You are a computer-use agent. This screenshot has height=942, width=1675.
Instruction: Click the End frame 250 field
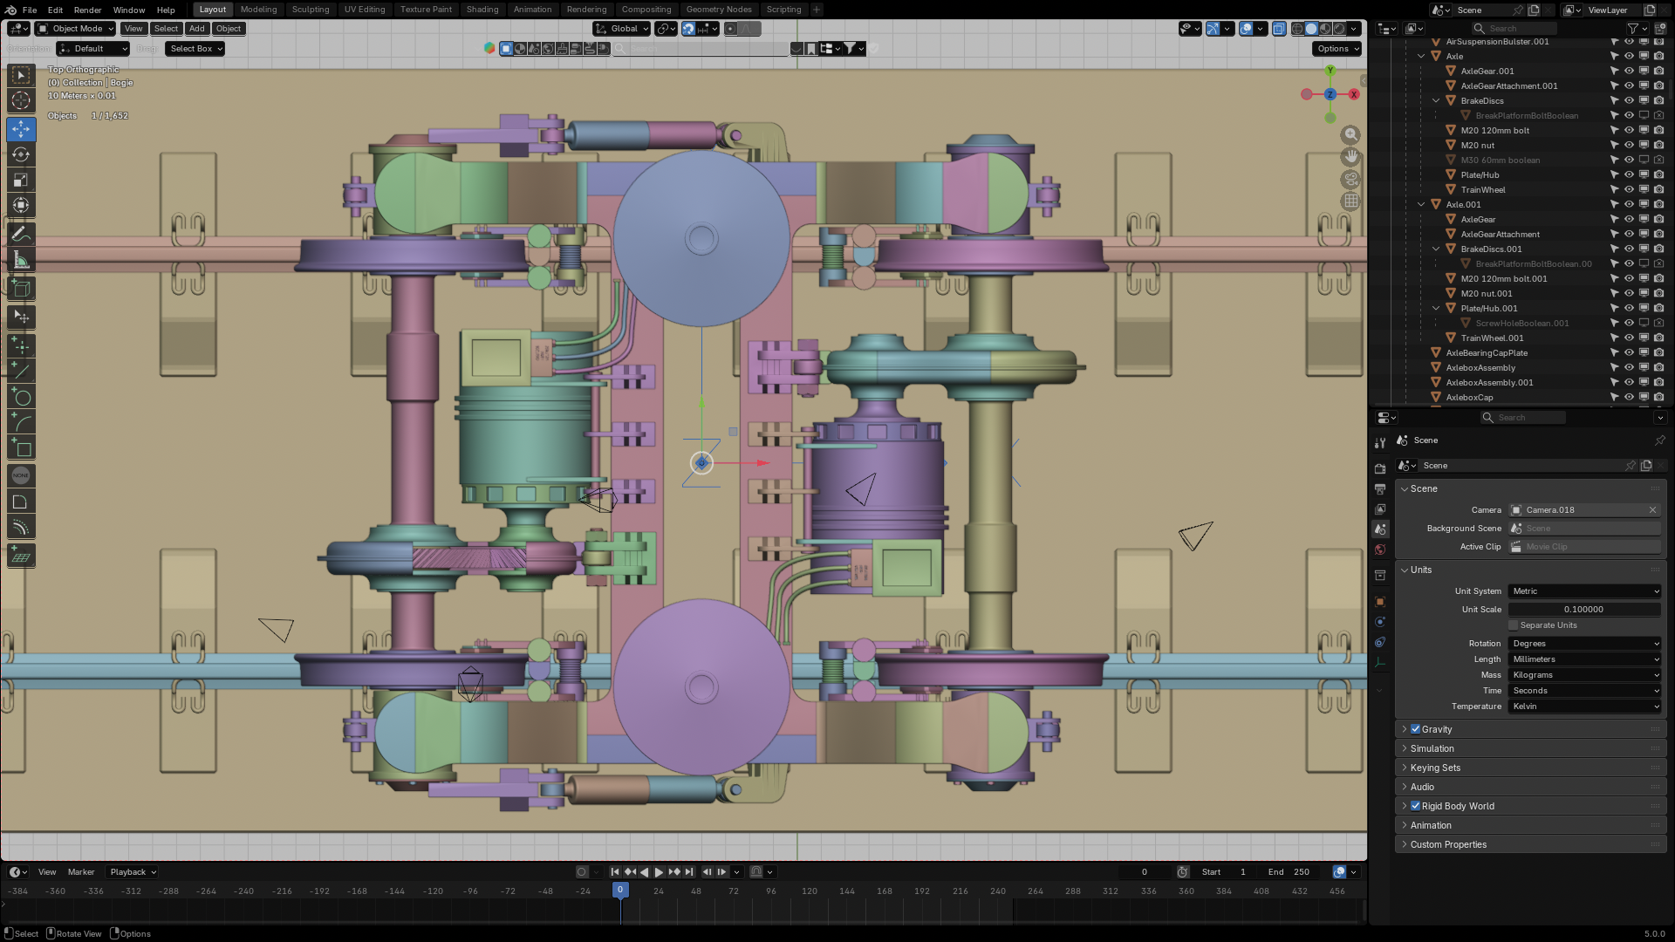tap(1289, 872)
